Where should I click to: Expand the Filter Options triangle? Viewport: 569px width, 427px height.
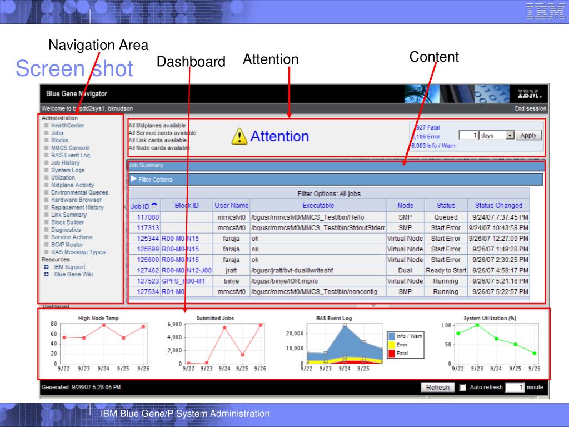[x=133, y=179]
